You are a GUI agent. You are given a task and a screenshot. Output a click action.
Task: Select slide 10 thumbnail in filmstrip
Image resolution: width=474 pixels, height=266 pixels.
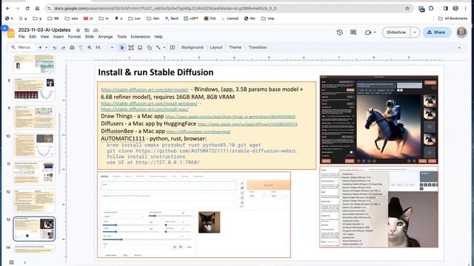point(34,146)
